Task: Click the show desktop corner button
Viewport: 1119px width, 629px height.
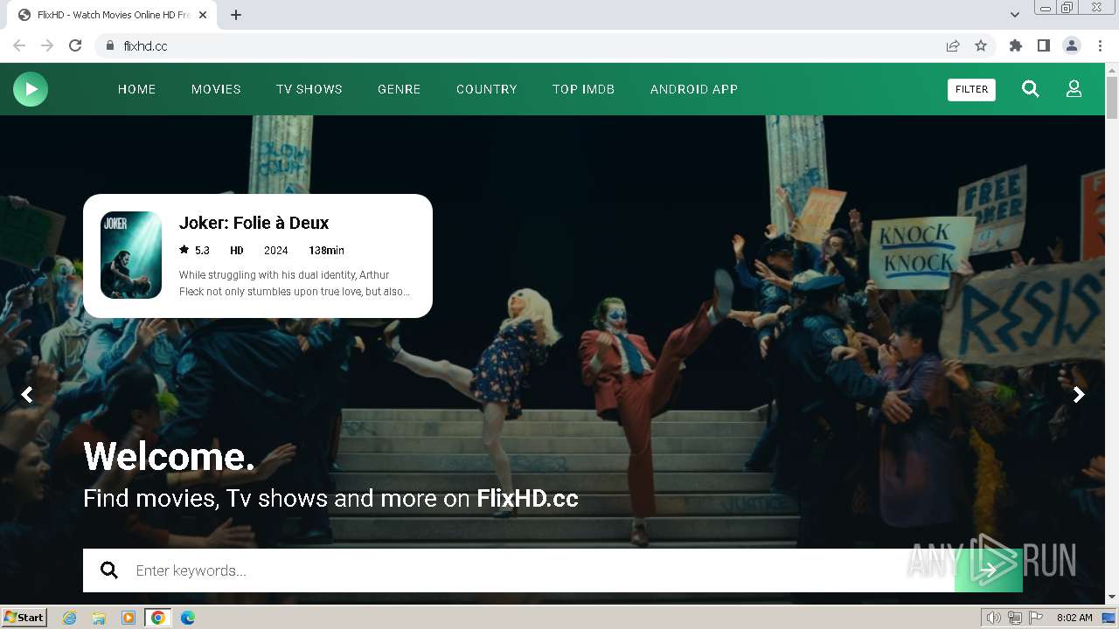Action: 1109,618
